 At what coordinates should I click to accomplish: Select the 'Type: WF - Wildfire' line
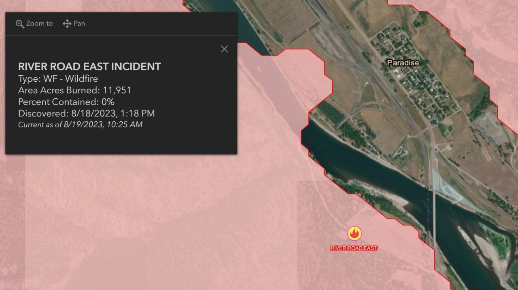coord(58,78)
